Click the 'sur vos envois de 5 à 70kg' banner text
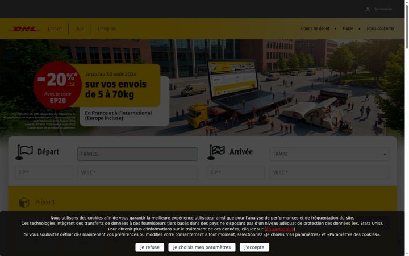The width and height of the screenshot is (409, 256). (116, 89)
